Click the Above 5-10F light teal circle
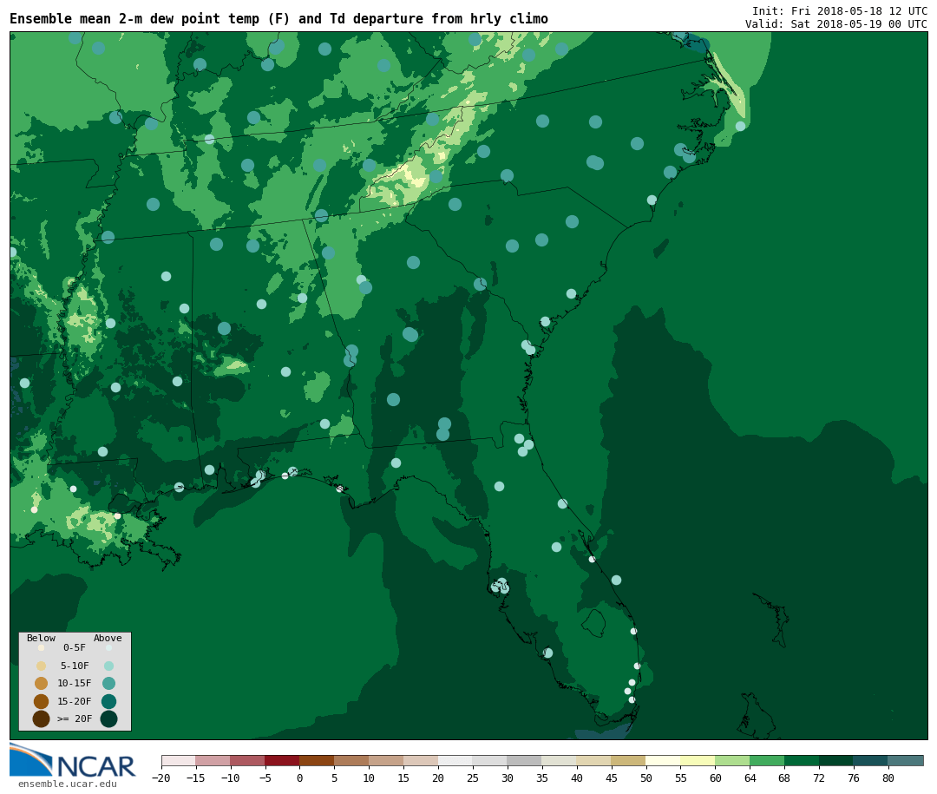This screenshot has height=794, width=937. click(x=108, y=666)
